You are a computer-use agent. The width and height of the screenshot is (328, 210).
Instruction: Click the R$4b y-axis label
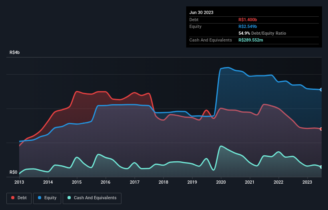coord(15,52)
